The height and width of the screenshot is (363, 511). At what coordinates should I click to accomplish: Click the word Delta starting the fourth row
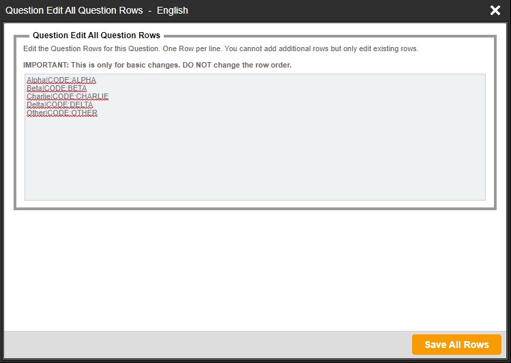[35, 105]
